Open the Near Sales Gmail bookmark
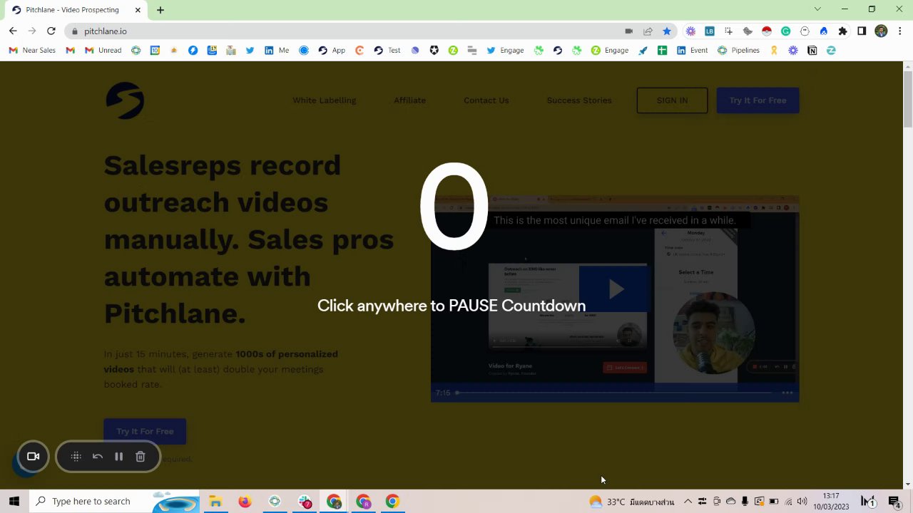The width and height of the screenshot is (913, 513). click(32, 51)
